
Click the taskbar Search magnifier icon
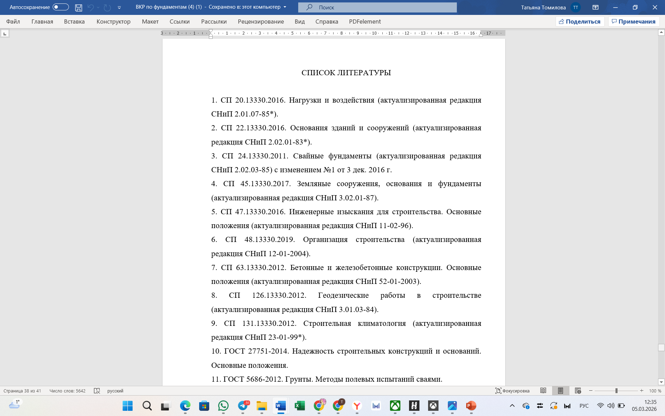coord(147,406)
